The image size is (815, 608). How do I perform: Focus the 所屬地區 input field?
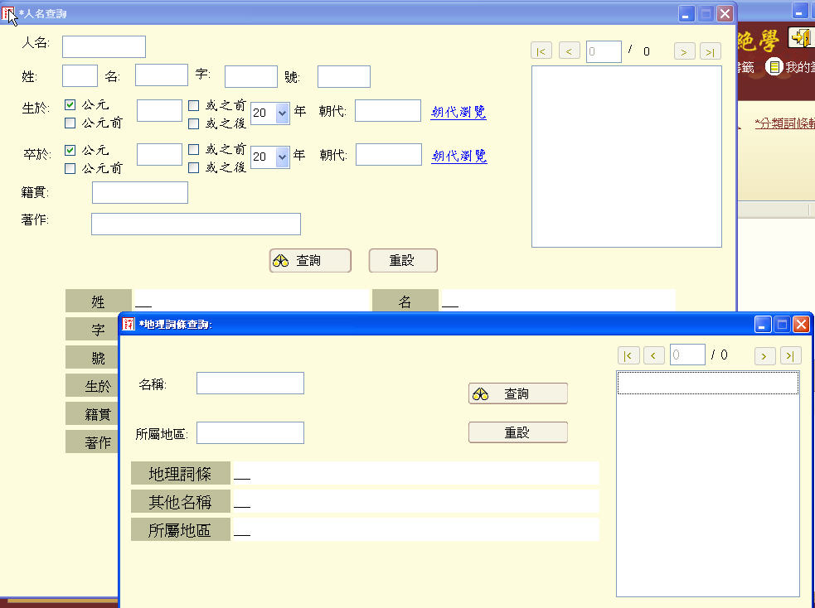250,433
